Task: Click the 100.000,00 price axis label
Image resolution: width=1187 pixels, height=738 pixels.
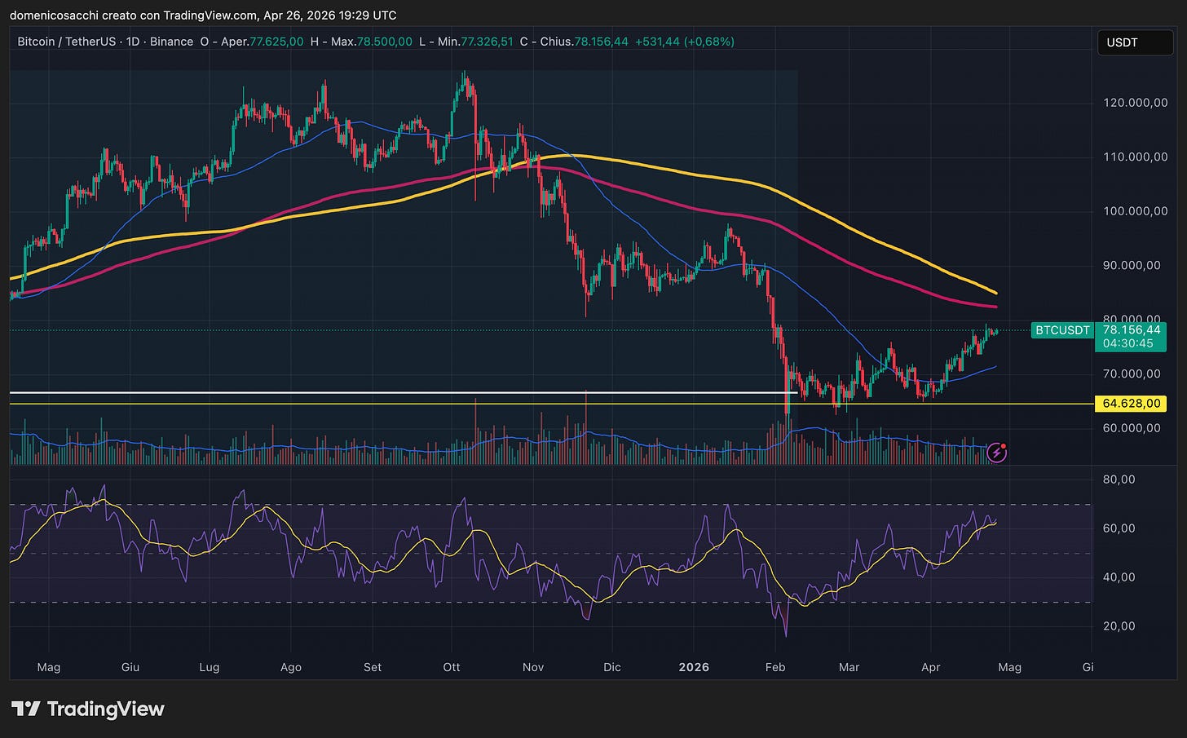Action: [1136, 211]
